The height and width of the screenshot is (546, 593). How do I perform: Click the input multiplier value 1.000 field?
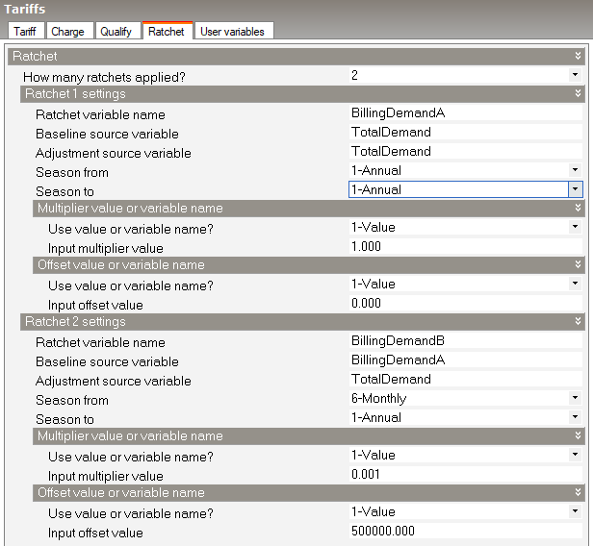[x=462, y=246]
